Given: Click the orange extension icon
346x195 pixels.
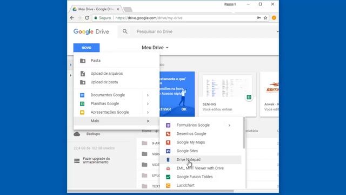Looking at the screenshot, I should point(274,18).
